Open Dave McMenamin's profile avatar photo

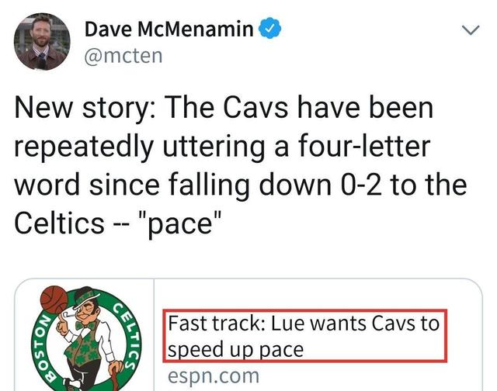point(42,42)
